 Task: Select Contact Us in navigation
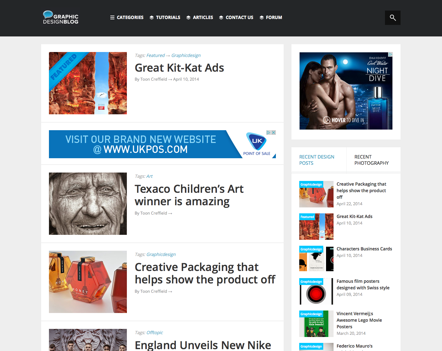(x=239, y=17)
